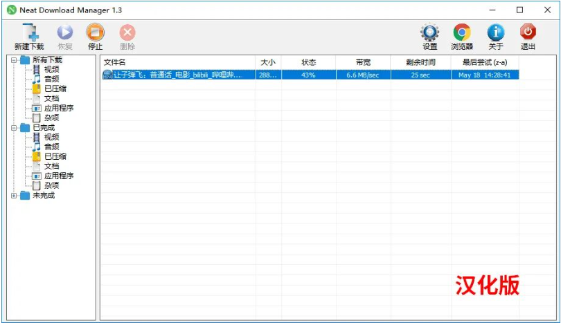Collapse the 所有下载 tree node
This screenshot has width=561, height=325.
[14, 60]
